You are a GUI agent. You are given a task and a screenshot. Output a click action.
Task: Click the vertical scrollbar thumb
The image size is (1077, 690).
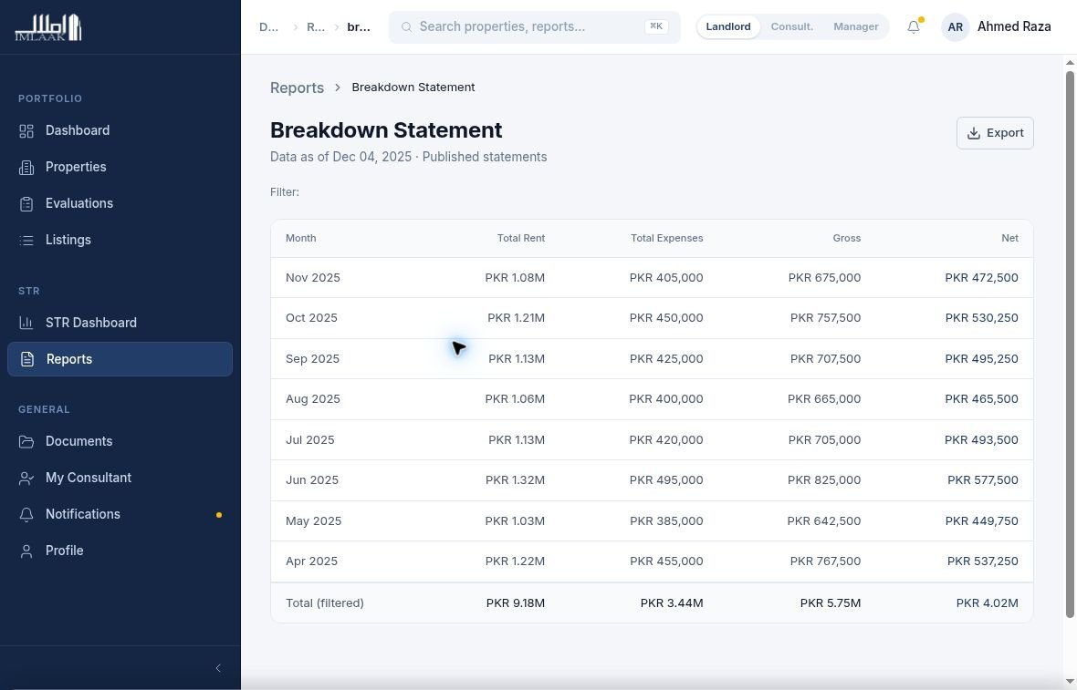click(x=1070, y=343)
